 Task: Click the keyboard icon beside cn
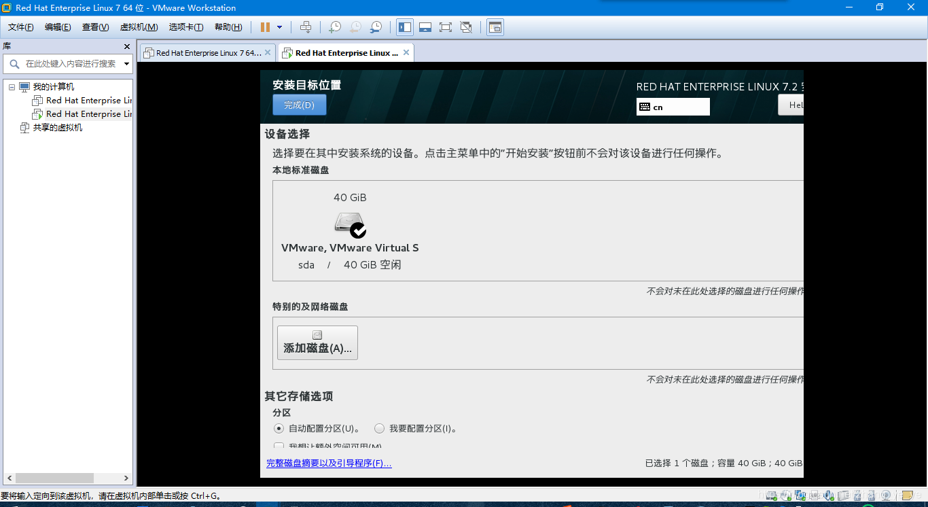pos(645,107)
